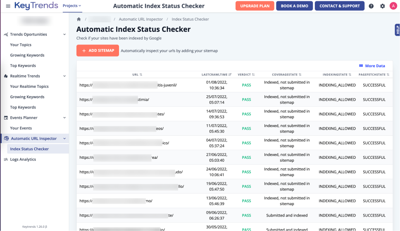Open the vertical HELP side tab

(398, 30)
